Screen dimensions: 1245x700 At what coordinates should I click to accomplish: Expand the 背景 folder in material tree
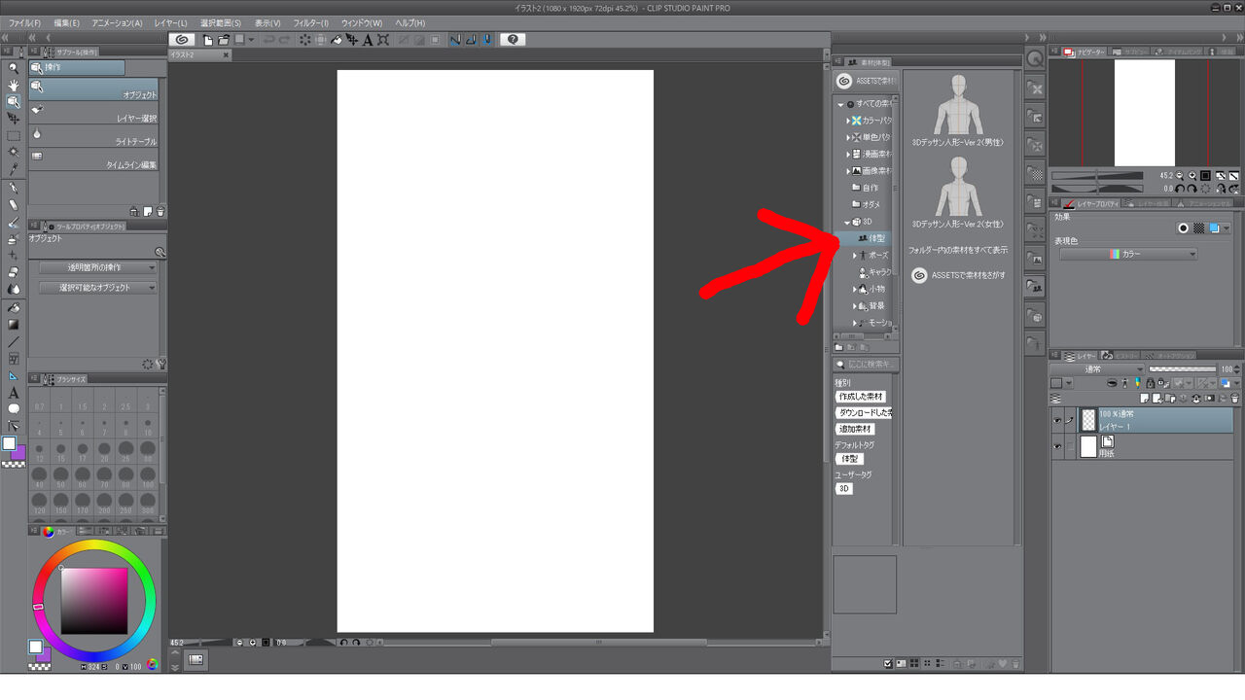(x=855, y=305)
